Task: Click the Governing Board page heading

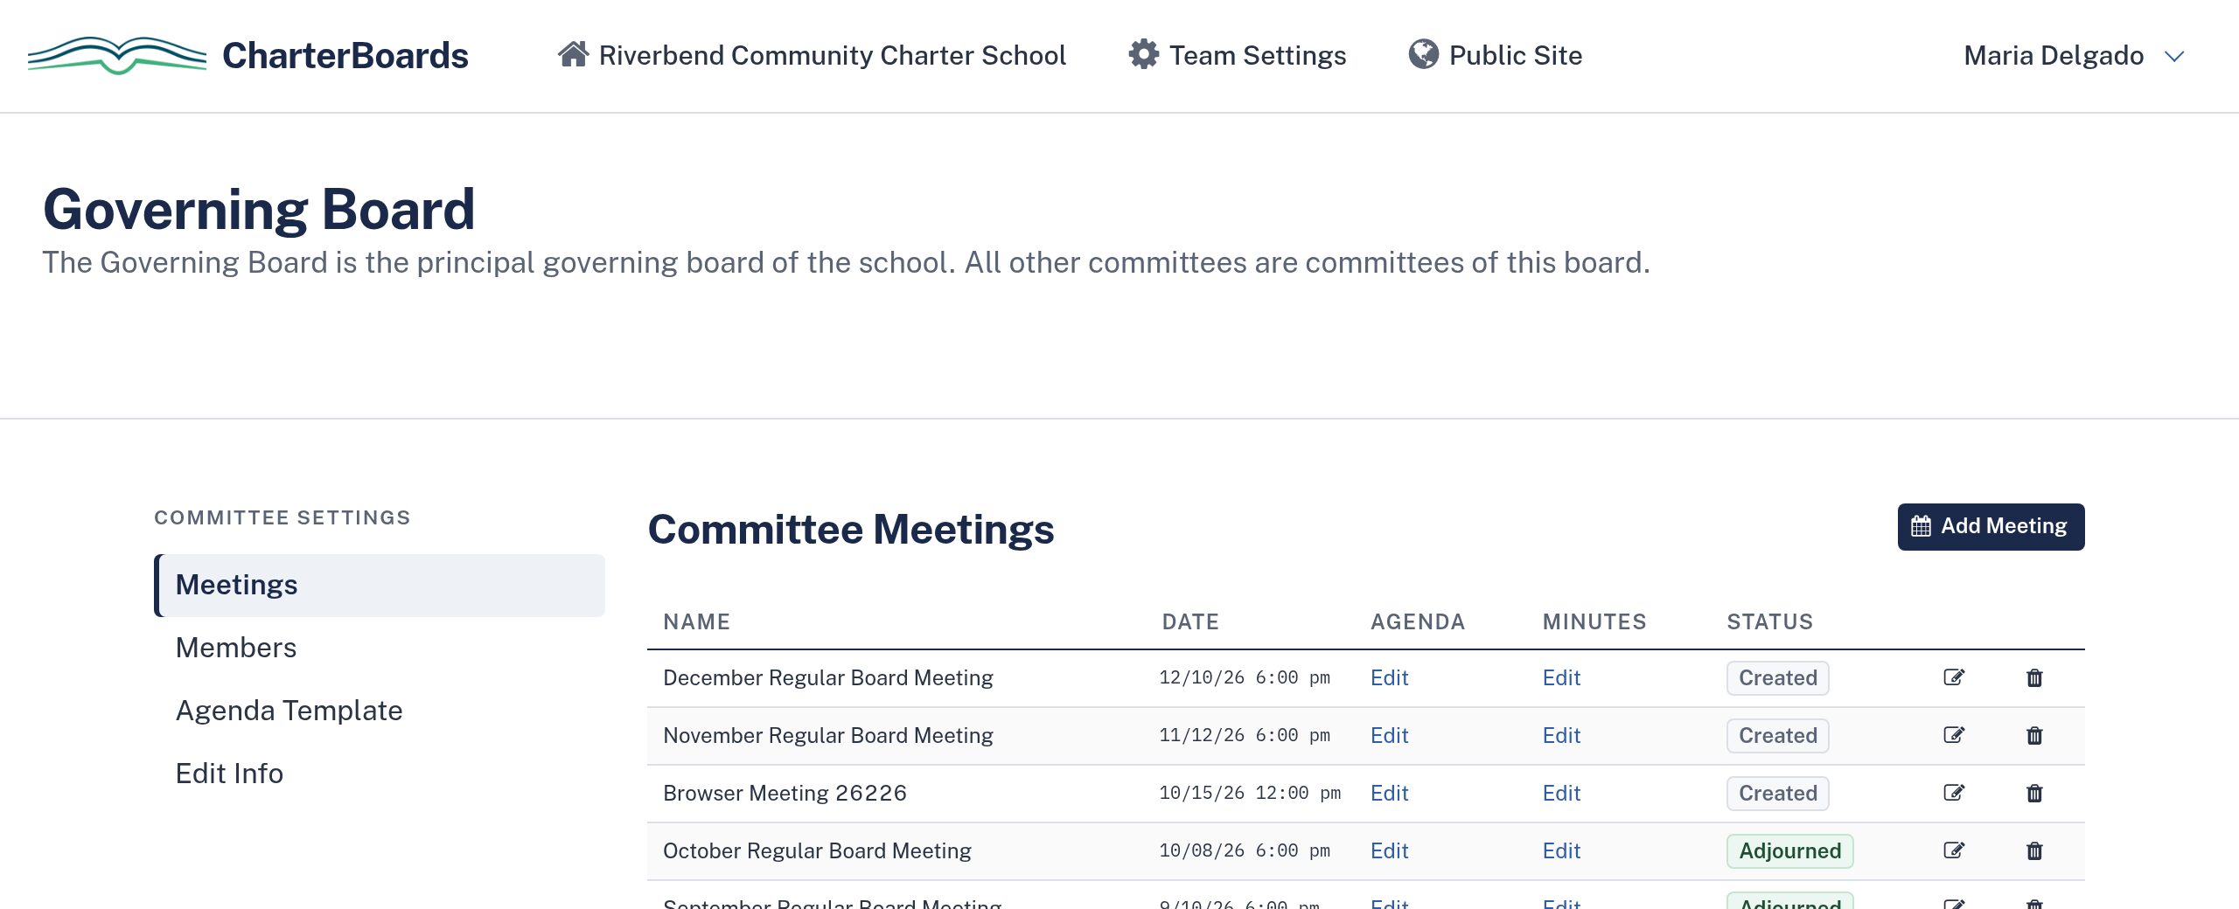Action: [x=259, y=210]
